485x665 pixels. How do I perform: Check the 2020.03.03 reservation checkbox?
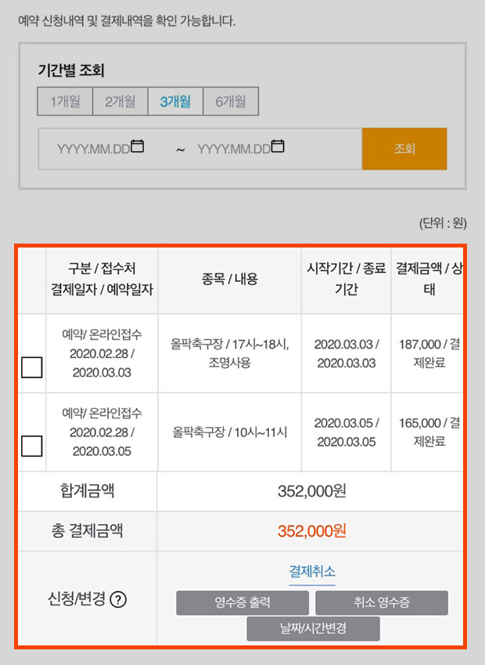click(32, 367)
